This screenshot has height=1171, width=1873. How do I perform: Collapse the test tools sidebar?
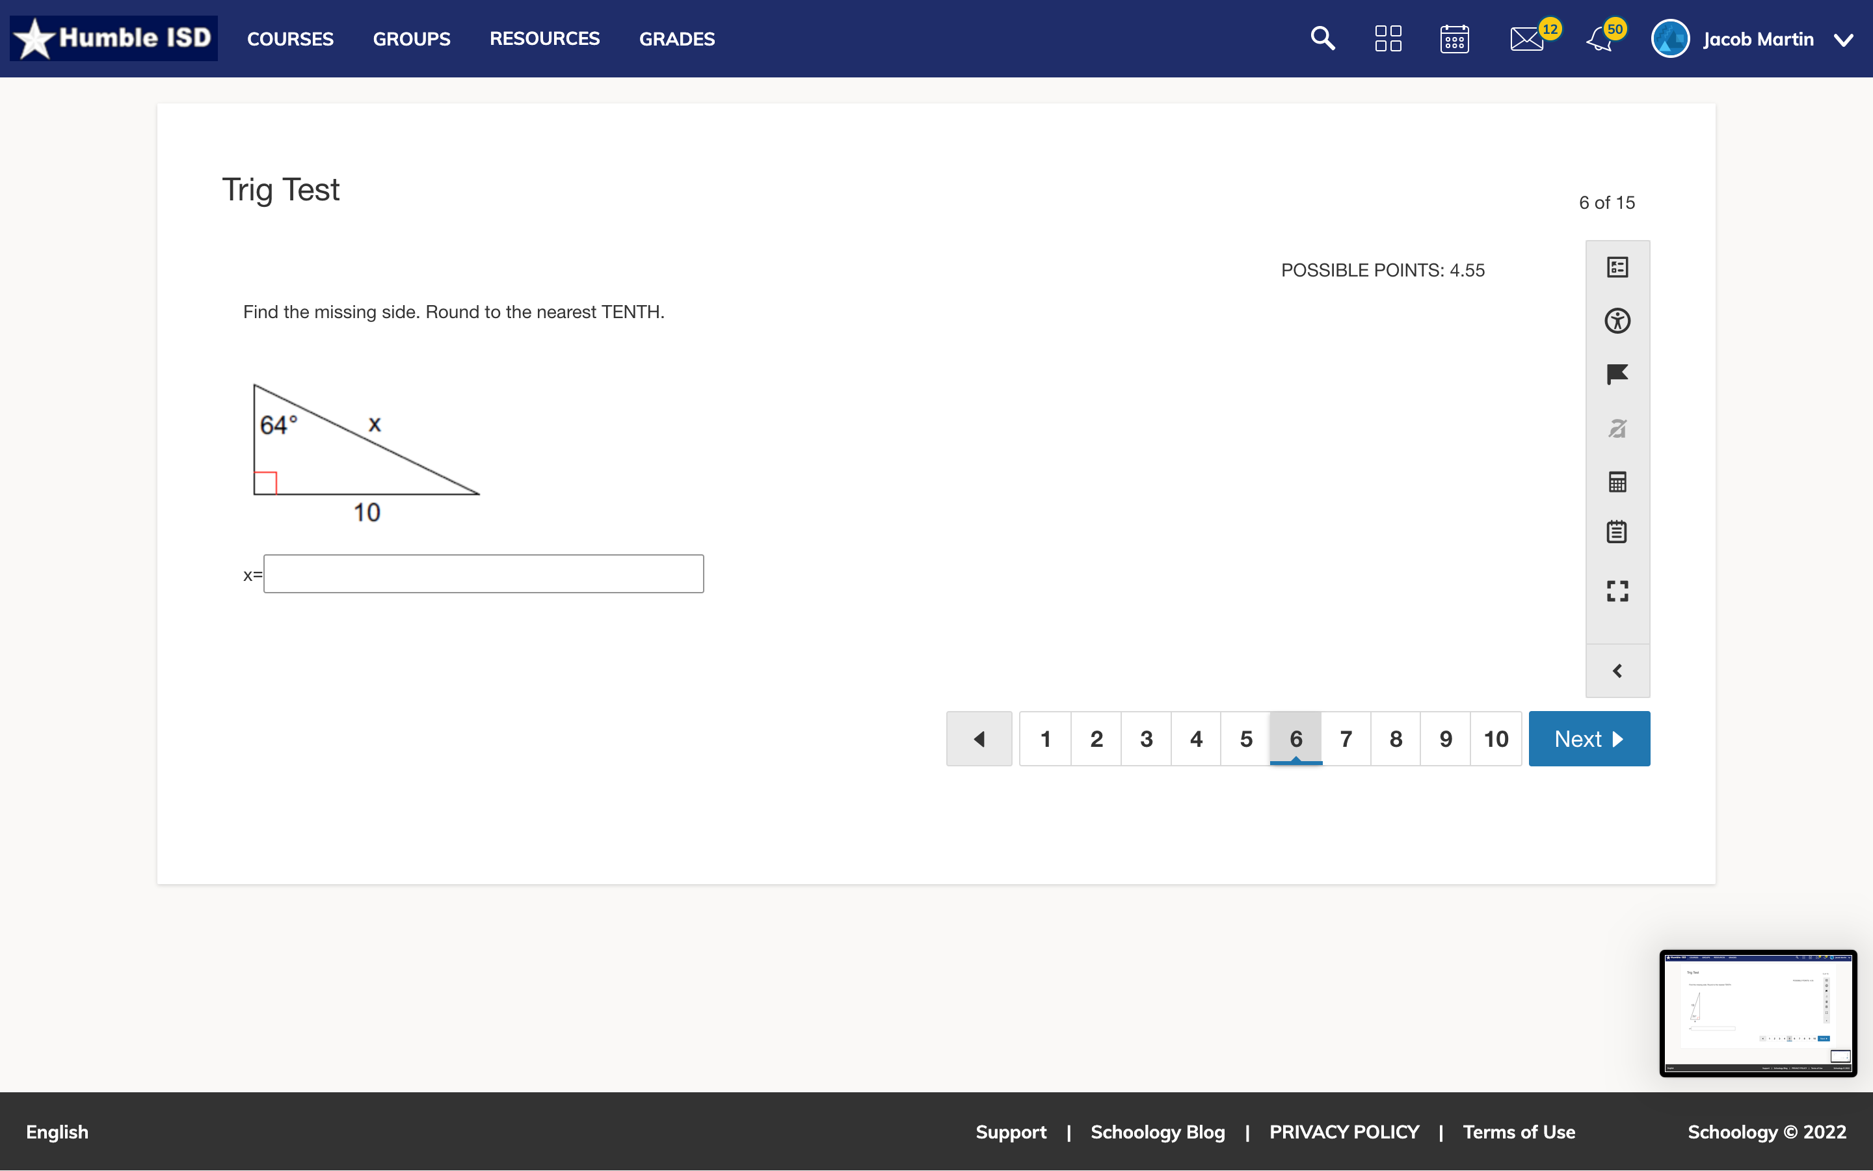coord(1617,671)
